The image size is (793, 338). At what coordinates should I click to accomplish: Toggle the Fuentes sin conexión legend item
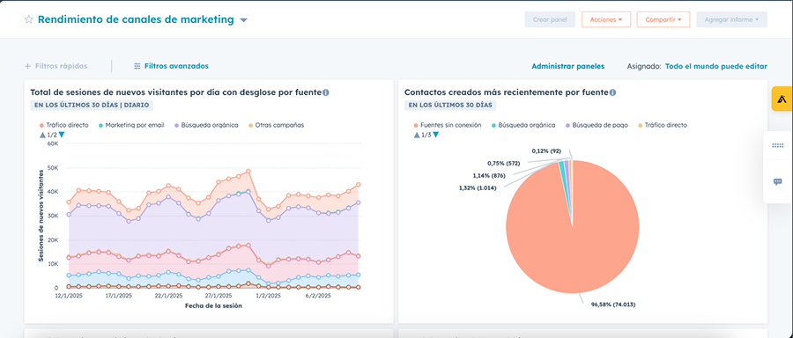tap(447, 125)
